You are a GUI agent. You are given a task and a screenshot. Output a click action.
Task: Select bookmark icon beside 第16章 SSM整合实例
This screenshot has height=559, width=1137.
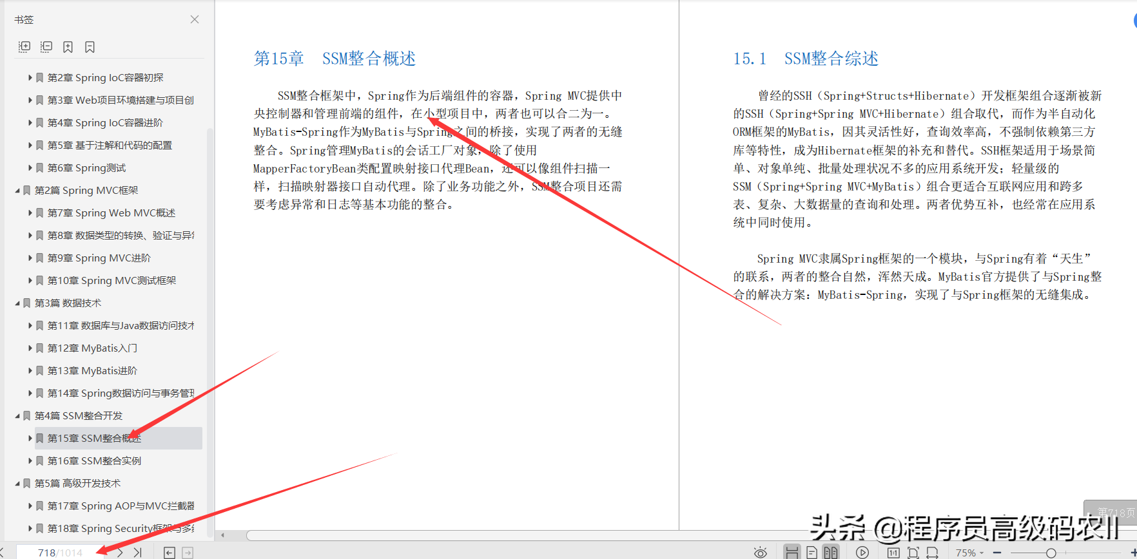click(40, 460)
